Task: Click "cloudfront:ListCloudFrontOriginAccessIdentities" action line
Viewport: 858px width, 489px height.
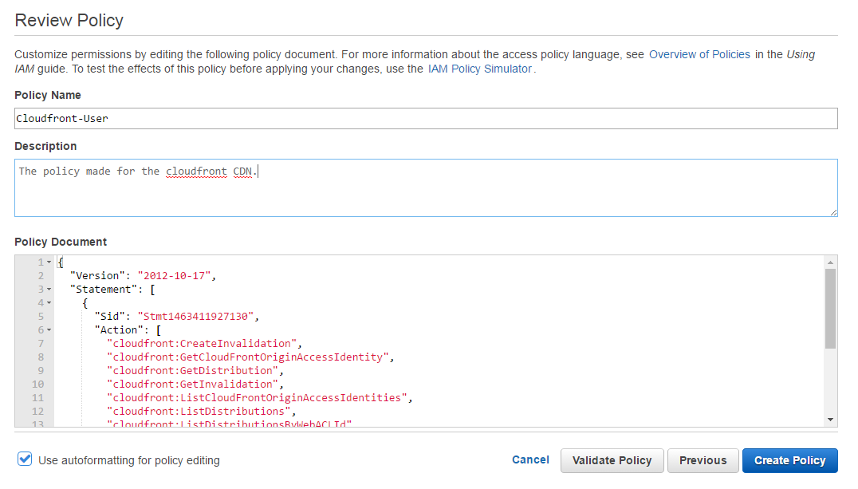Action: (x=258, y=398)
